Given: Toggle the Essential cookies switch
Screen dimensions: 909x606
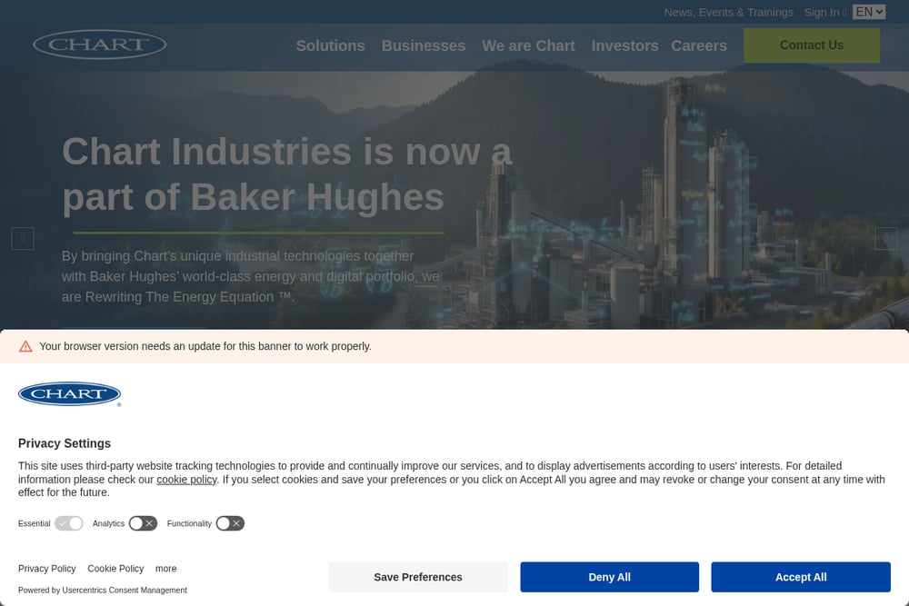Looking at the screenshot, I should [x=69, y=523].
